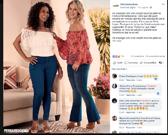Click Myriam Esemael's avatar
The width and height of the screenshot is (168, 135).
click(114, 118)
